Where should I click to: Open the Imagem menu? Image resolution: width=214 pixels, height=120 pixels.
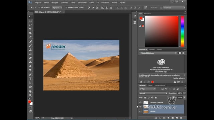(x=55, y=3)
